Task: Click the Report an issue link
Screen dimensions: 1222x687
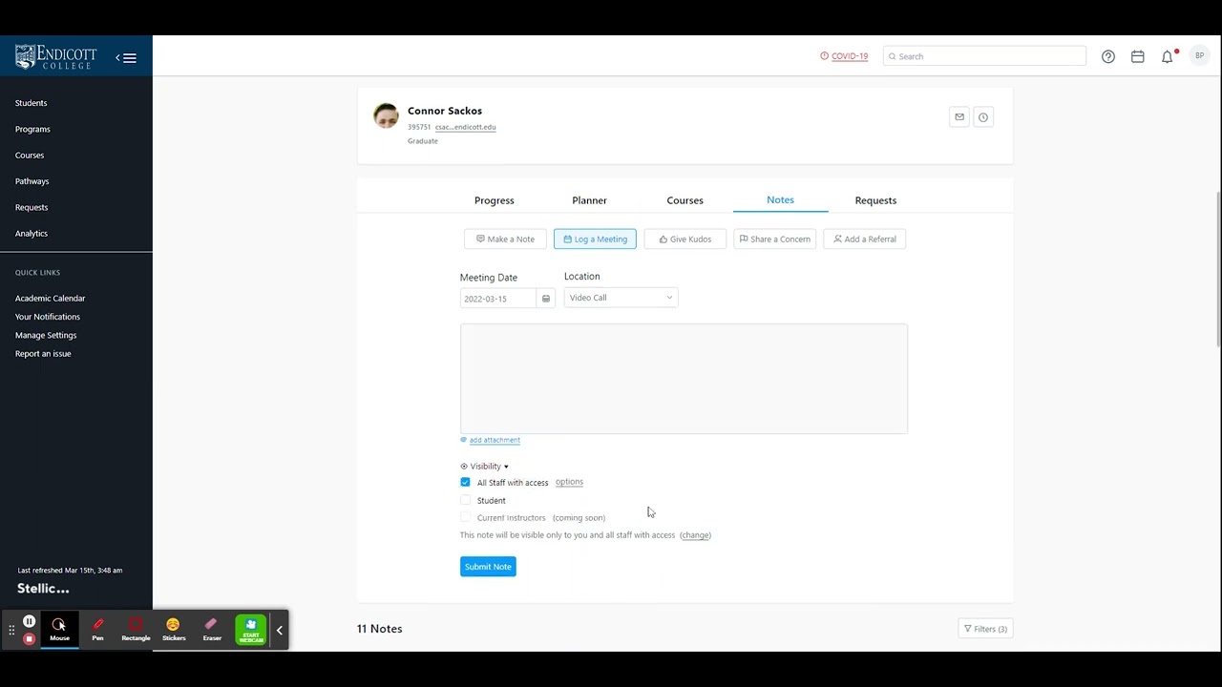Action: click(43, 354)
